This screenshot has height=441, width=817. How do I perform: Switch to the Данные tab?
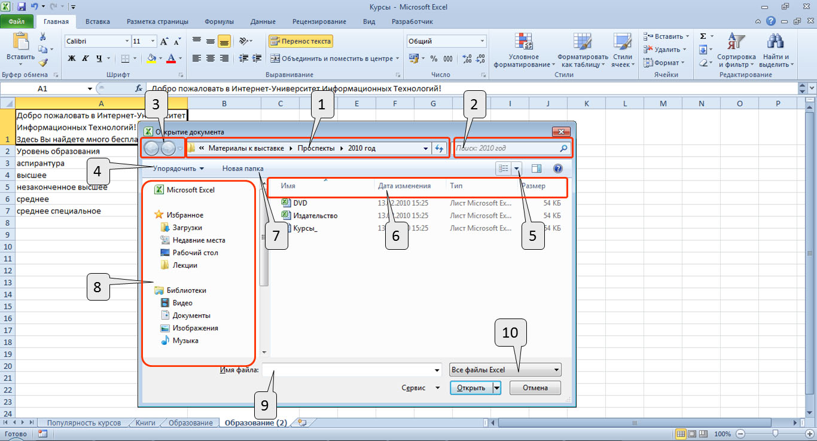coord(263,22)
